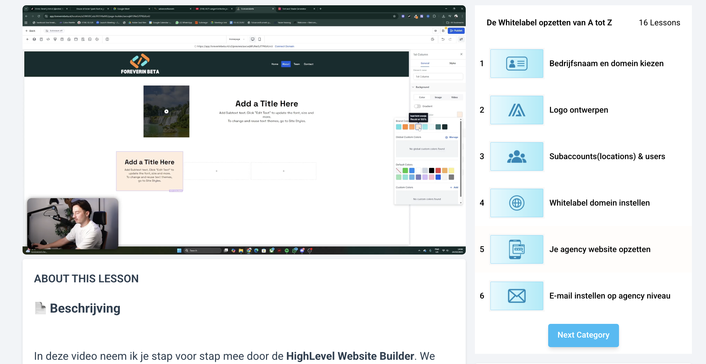Click the Publish button
The height and width of the screenshot is (364, 706).
pos(456,31)
